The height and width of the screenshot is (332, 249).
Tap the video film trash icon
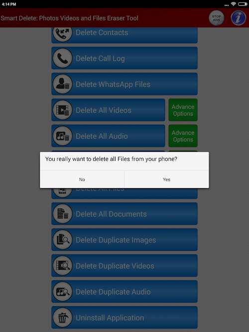[x=63, y=110]
